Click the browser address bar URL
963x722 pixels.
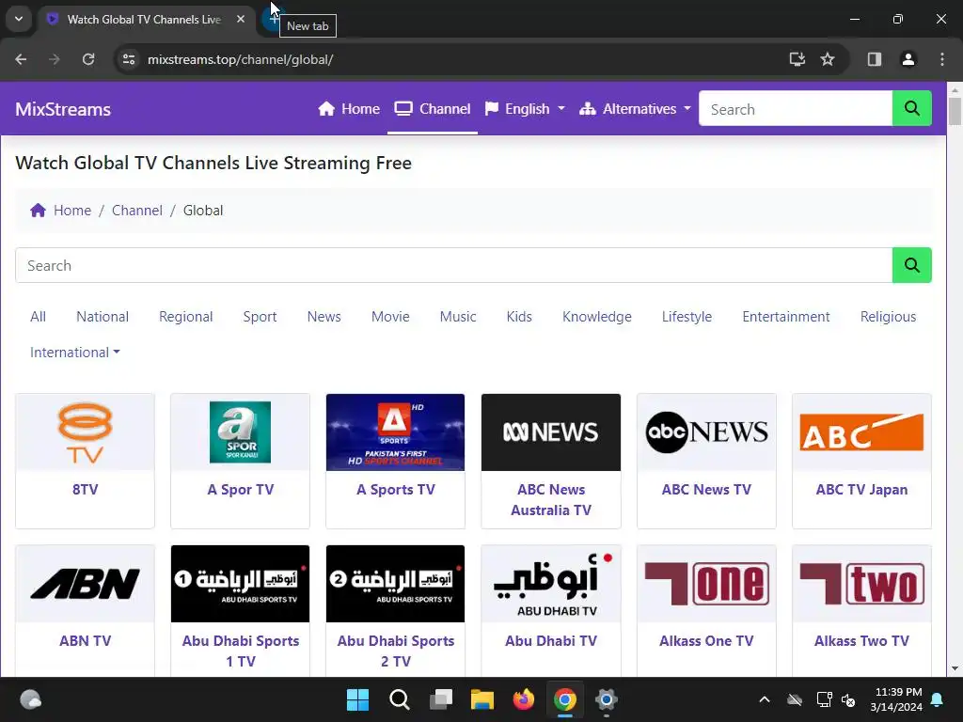coord(240,59)
